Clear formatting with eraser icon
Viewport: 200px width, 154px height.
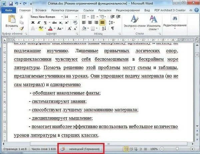[75, 23]
